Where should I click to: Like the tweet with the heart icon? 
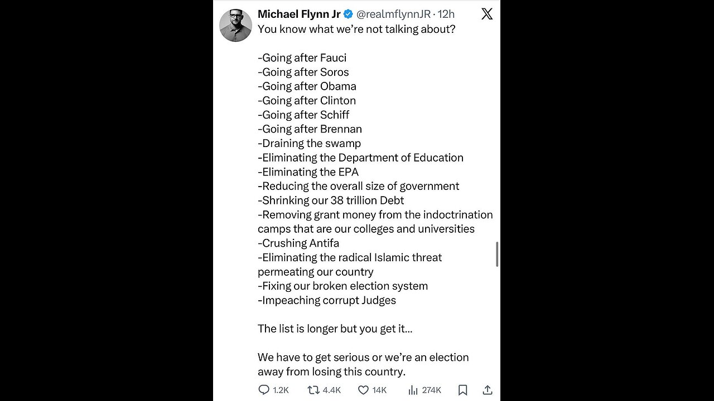click(363, 390)
